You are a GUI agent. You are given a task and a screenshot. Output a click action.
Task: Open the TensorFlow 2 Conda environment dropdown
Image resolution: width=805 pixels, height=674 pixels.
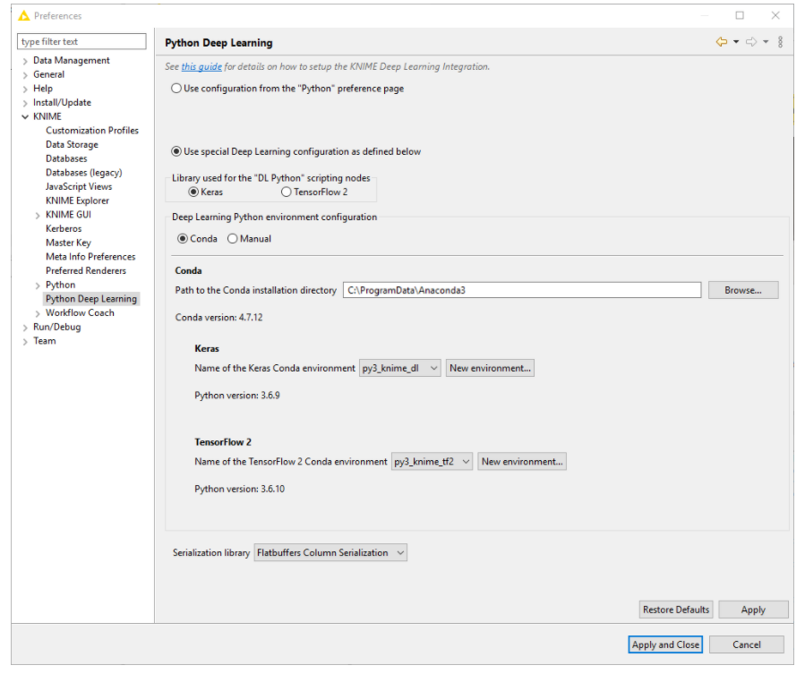[432, 462]
